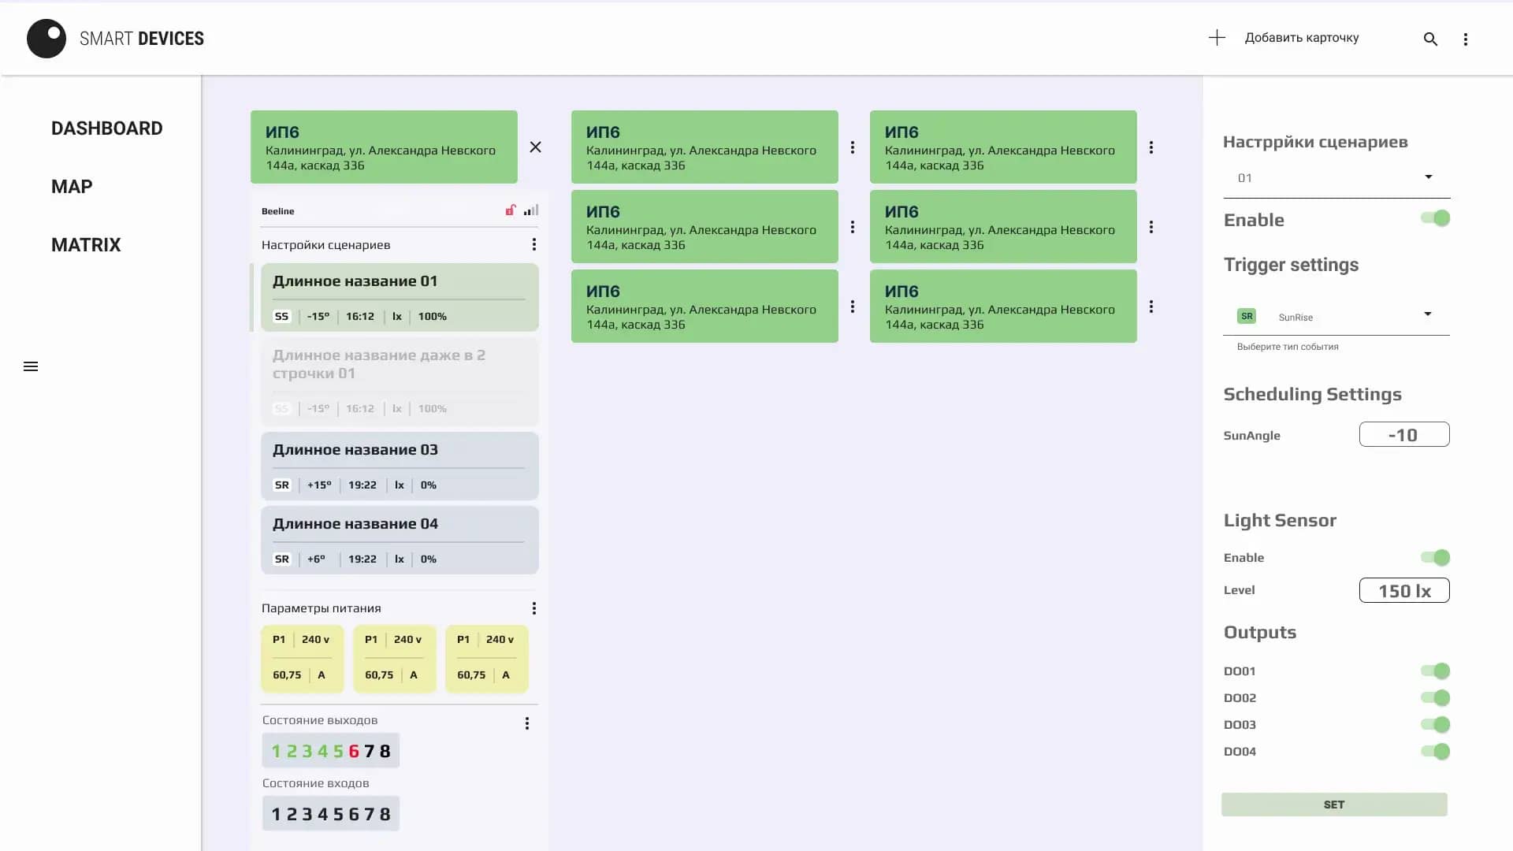Click the hamburger menu icon in sidebar

tap(31, 366)
